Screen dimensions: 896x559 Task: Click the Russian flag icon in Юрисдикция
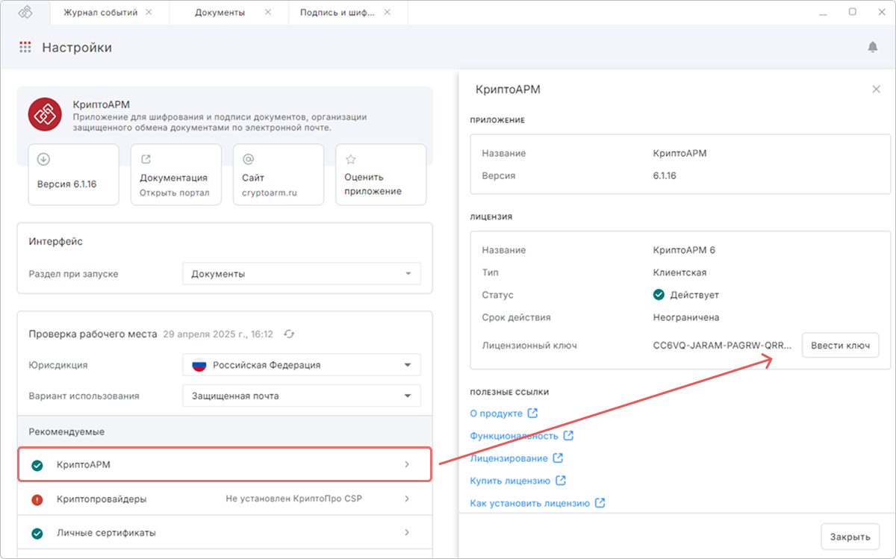click(x=199, y=365)
